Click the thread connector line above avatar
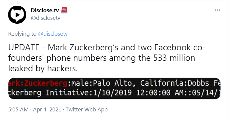This screenshot has height=121, width=228. click(x=17, y=2)
